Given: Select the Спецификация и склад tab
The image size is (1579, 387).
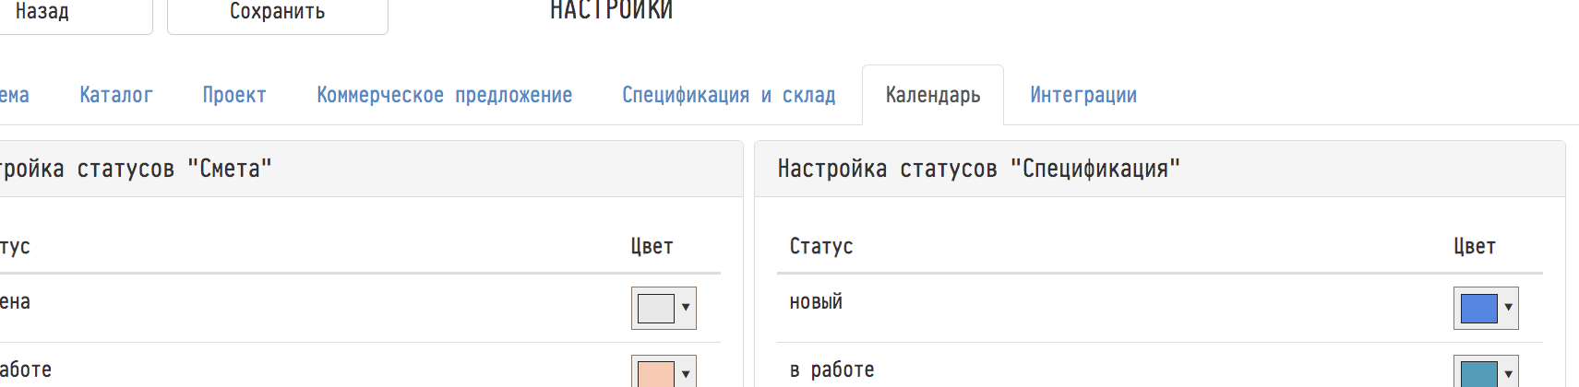Looking at the screenshot, I should point(728,95).
